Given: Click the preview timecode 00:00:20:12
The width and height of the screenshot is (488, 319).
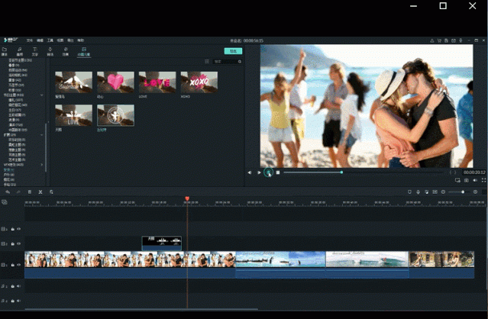Looking at the screenshot, I should click(x=474, y=172).
